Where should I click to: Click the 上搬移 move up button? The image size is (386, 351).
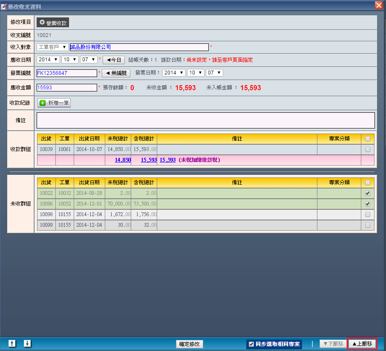[x=362, y=344]
